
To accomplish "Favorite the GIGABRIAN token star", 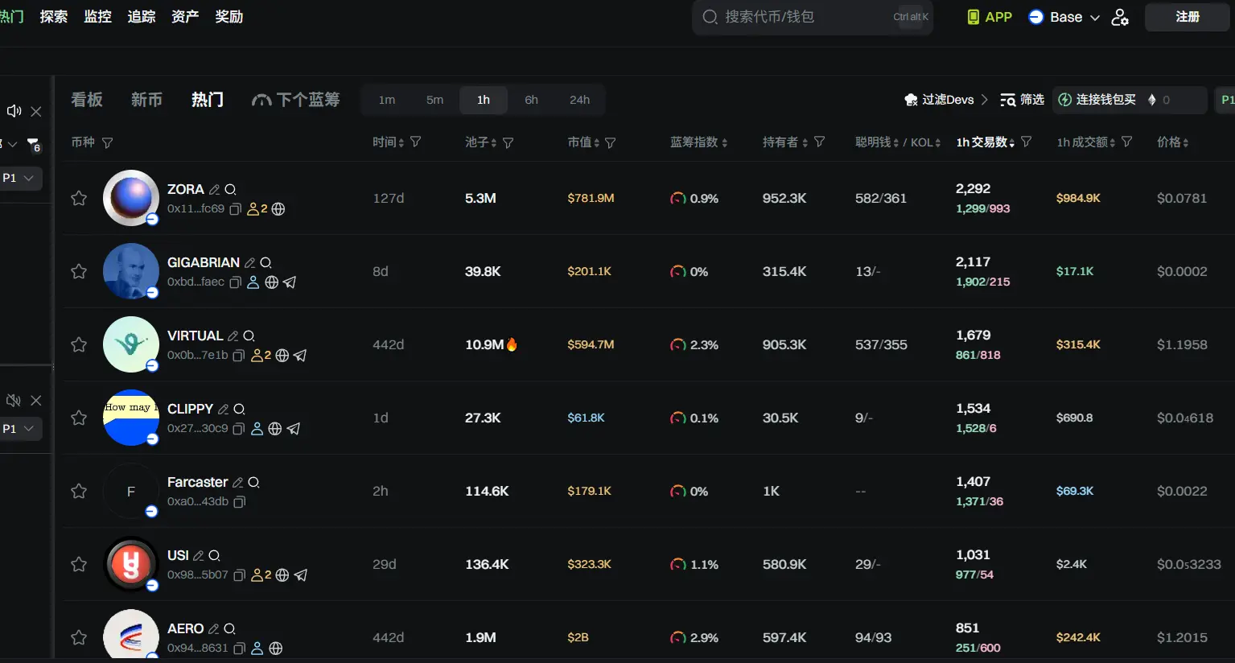I will (79, 271).
